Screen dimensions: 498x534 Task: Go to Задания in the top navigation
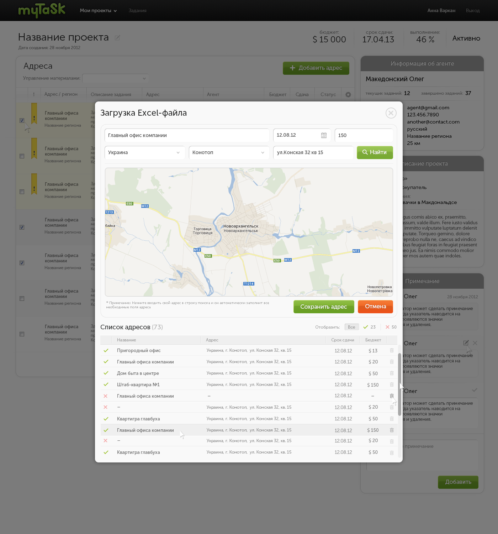(137, 11)
